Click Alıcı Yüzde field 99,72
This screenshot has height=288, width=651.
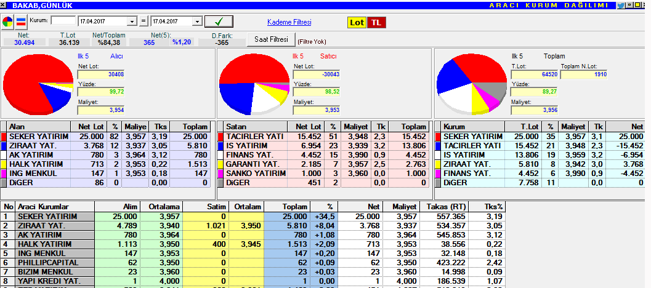(101, 92)
